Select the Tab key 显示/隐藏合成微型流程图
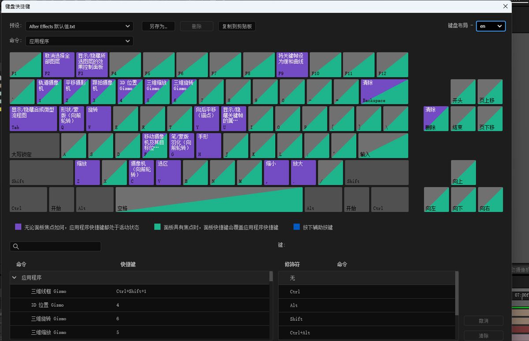This screenshot has height=341, width=529. (34, 118)
